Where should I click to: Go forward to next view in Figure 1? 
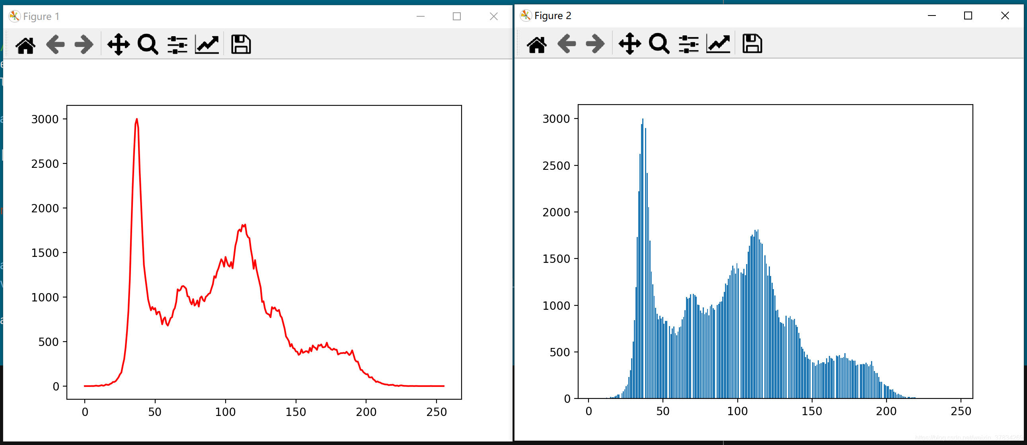(x=84, y=44)
